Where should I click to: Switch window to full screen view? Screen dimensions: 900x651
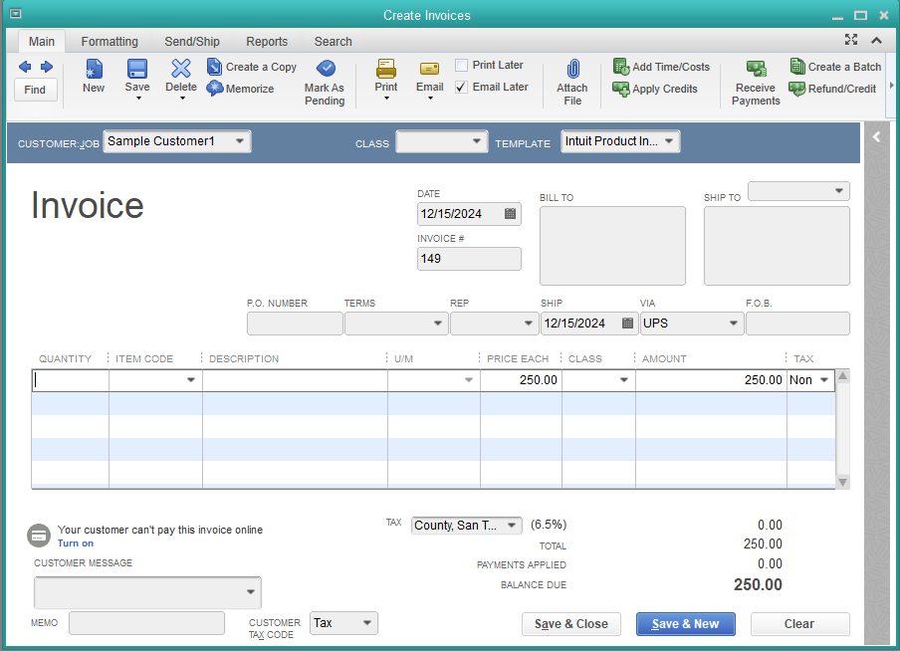pyautogui.click(x=851, y=40)
